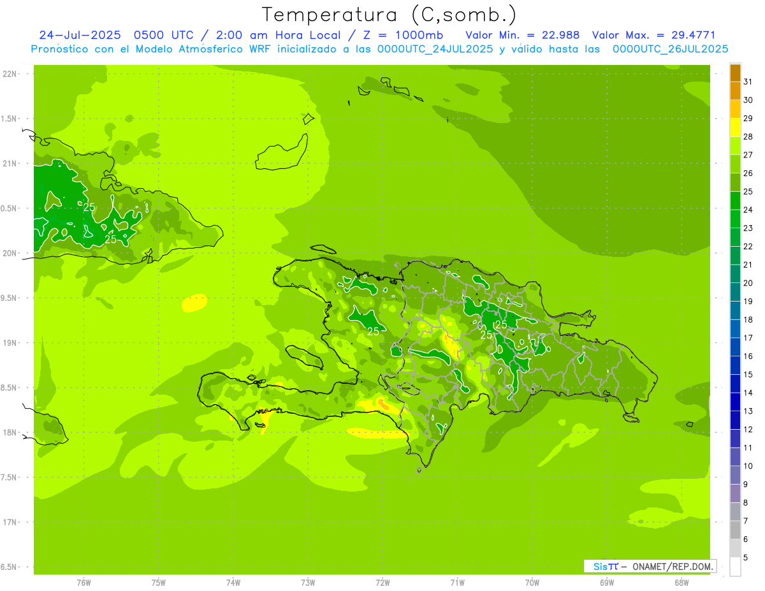Click the legend value '7'

point(746,522)
